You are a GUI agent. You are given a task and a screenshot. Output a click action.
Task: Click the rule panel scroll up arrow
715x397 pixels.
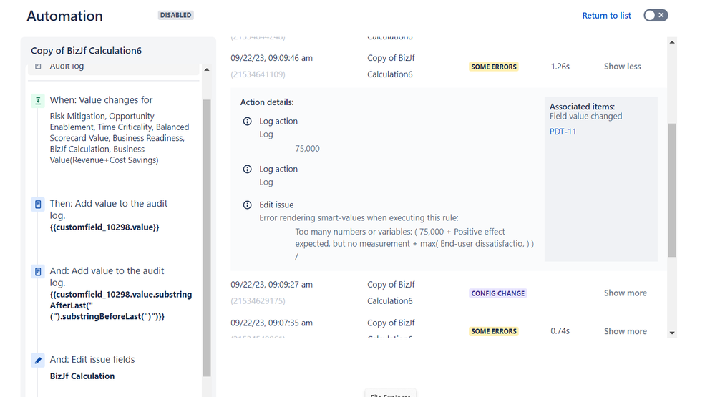click(x=207, y=69)
